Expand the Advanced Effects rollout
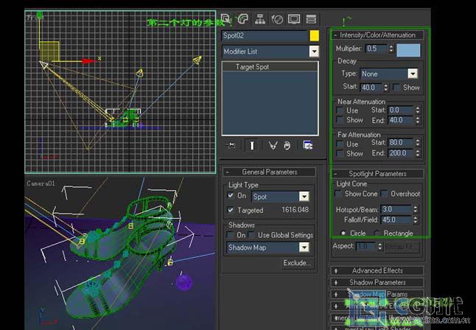Screen dimensions: 476x330 (377, 270)
